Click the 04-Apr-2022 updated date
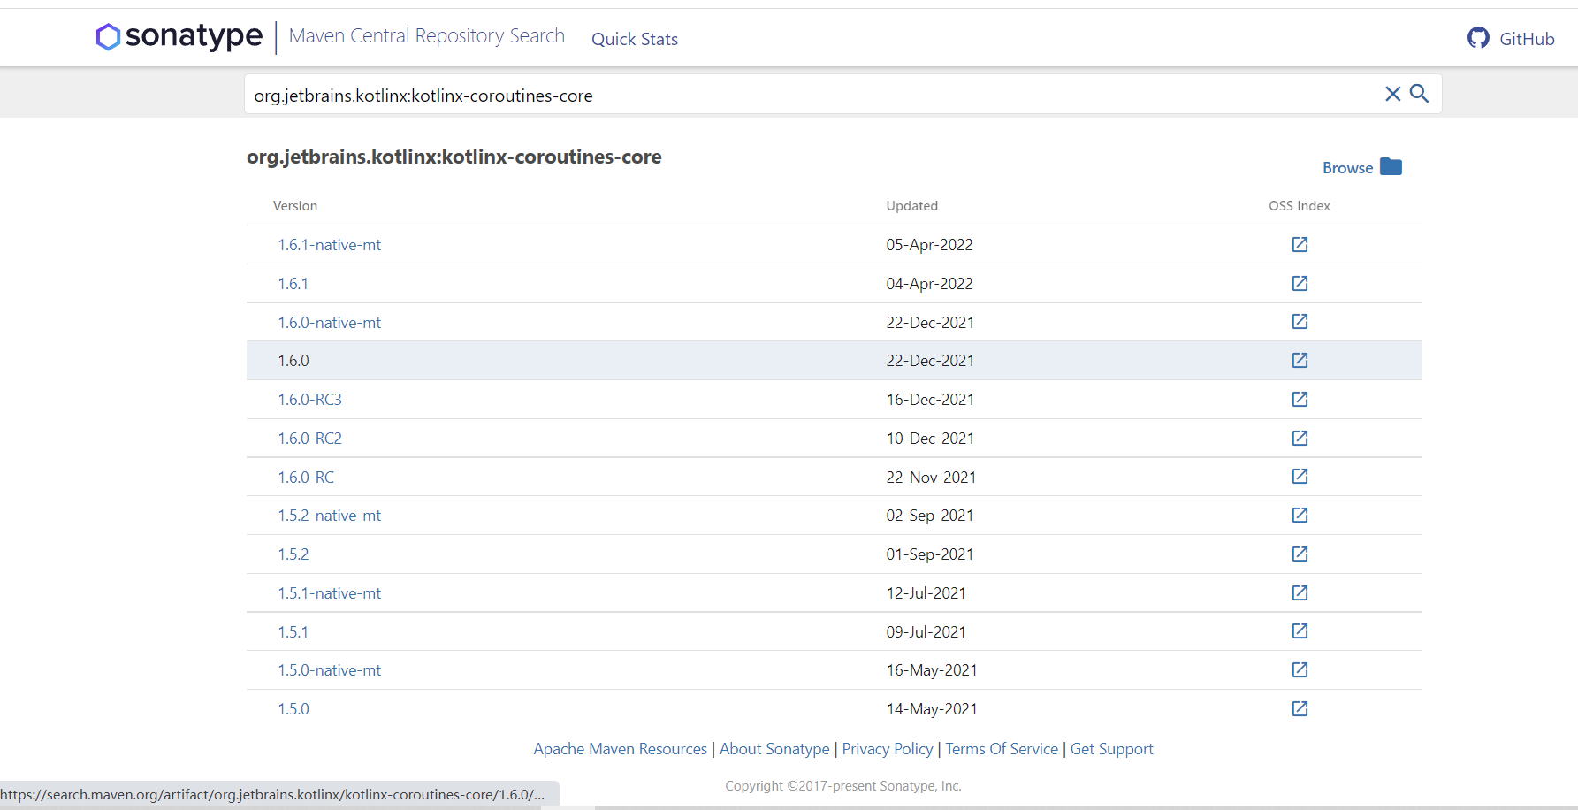 click(x=929, y=284)
